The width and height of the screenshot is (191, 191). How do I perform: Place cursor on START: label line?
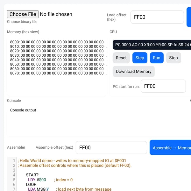coord(33,175)
